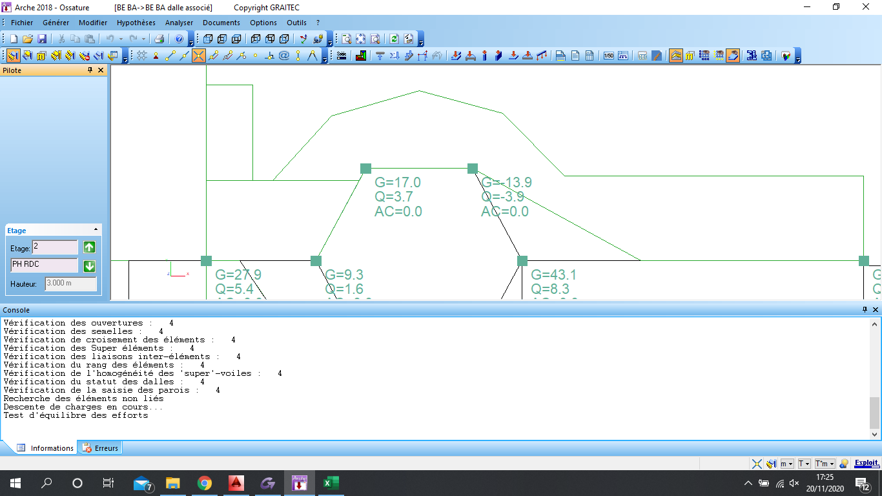Click the column load descent red arrow icon
This screenshot has height=496, width=882.
(484, 56)
